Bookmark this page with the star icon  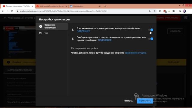point(154,11)
